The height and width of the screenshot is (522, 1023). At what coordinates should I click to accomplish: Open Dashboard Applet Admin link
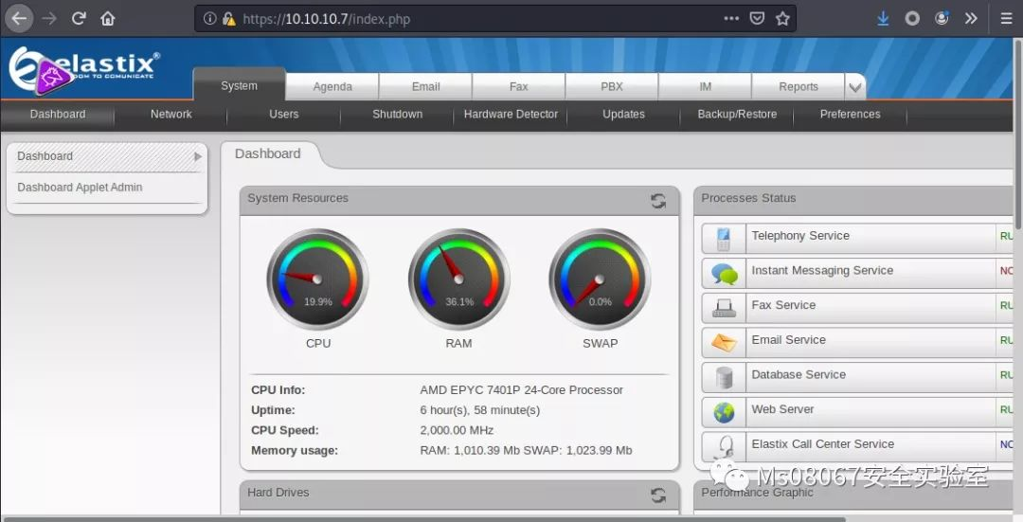tap(80, 188)
